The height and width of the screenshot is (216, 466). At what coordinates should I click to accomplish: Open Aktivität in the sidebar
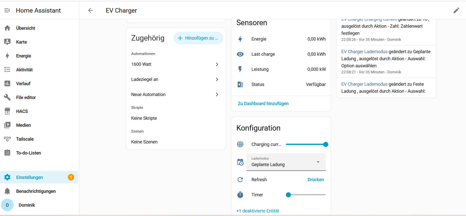(39, 70)
